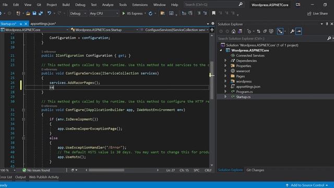Click the Switch Views icon in Solution Explorer
This screenshot has width=334, height=188.
coord(240,31)
